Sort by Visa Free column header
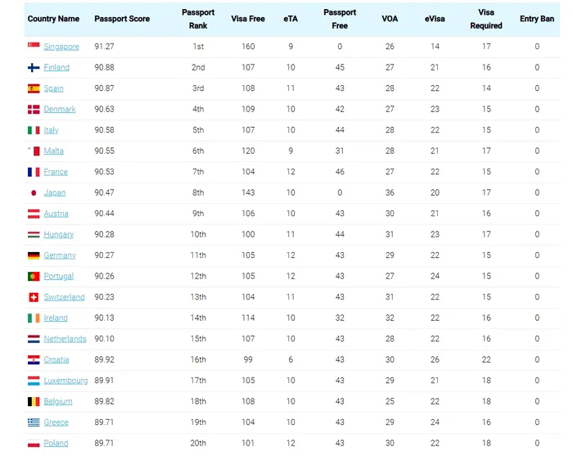The image size is (573, 456). (x=247, y=19)
